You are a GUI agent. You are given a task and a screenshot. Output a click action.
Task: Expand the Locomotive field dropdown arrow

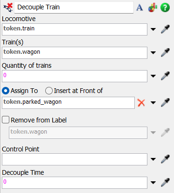[x=153, y=29]
